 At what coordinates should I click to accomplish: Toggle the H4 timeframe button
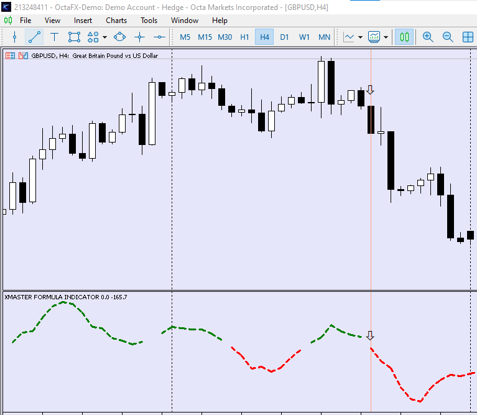coord(264,37)
